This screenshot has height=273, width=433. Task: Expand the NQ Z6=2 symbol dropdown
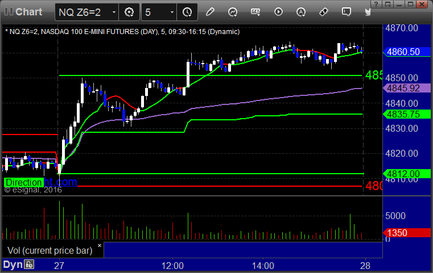[114, 12]
